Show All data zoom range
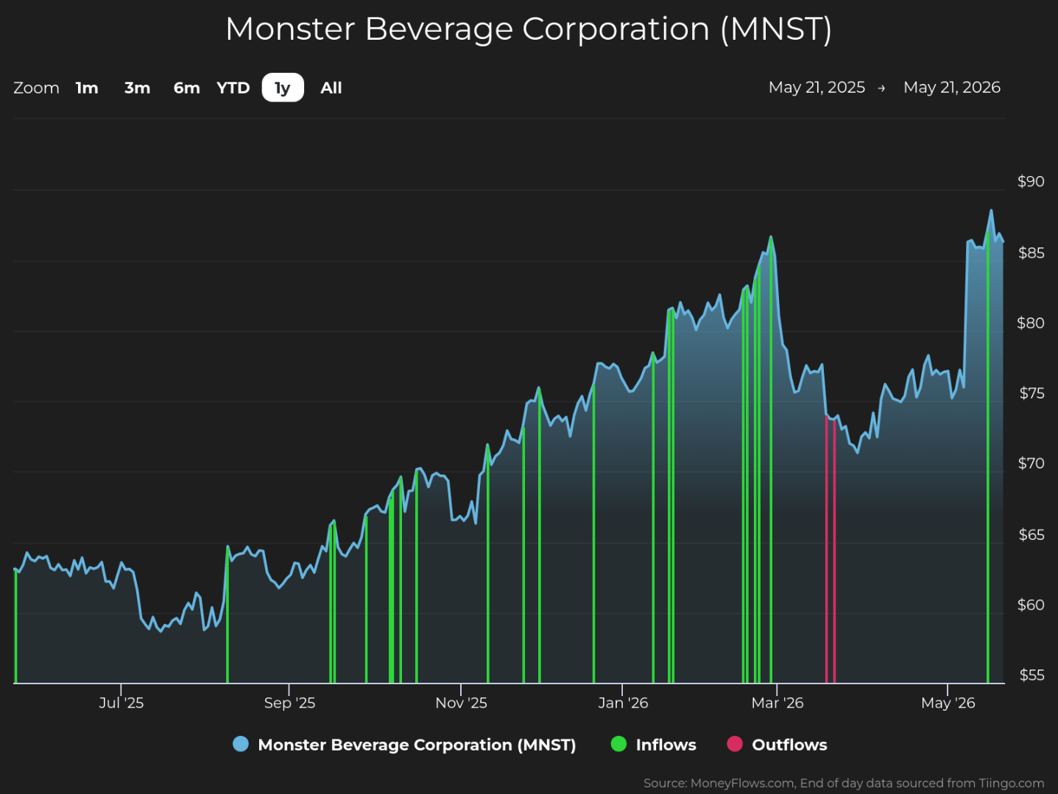1058x794 pixels. coord(331,88)
